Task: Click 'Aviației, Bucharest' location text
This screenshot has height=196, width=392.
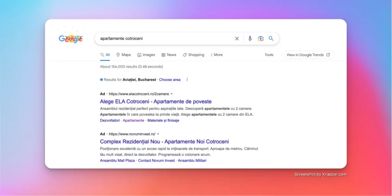Action: pos(139,80)
